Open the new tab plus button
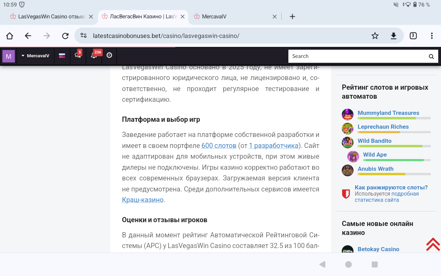Viewport: 441px width, 276px height. click(x=292, y=17)
